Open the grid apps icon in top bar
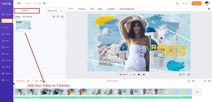The image size is (212, 102). [45, 3]
